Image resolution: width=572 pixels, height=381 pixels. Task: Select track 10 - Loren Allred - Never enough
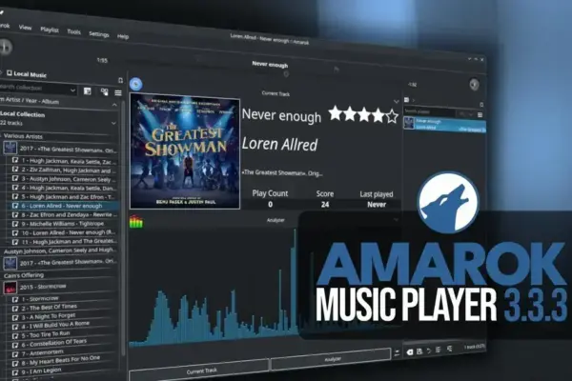(64, 232)
